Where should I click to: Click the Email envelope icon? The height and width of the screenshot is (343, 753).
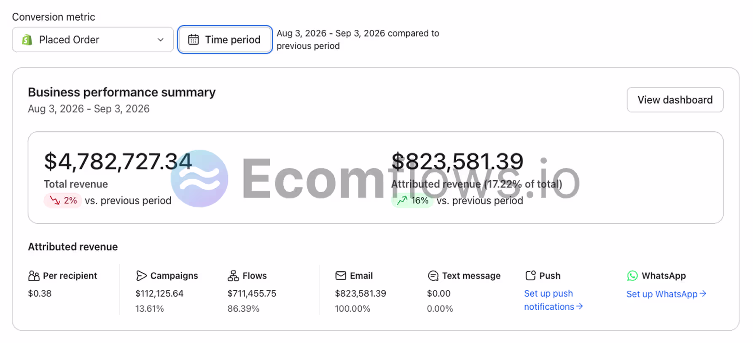(x=341, y=276)
